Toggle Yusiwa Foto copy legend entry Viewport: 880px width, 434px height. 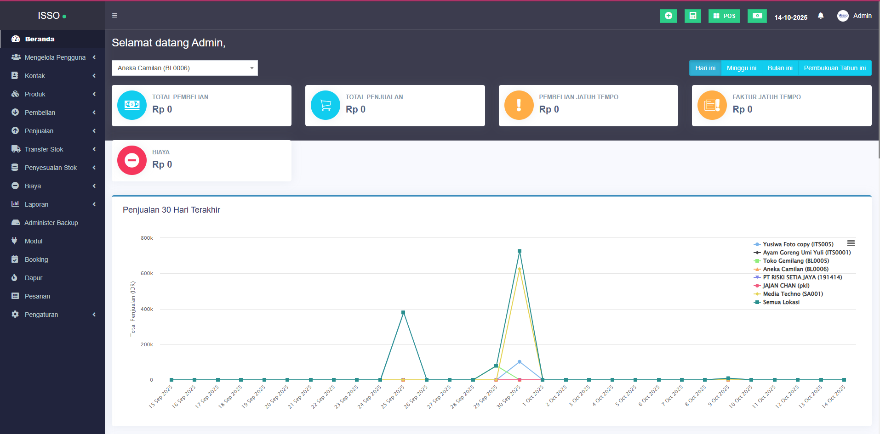pyautogui.click(x=798, y=244)
